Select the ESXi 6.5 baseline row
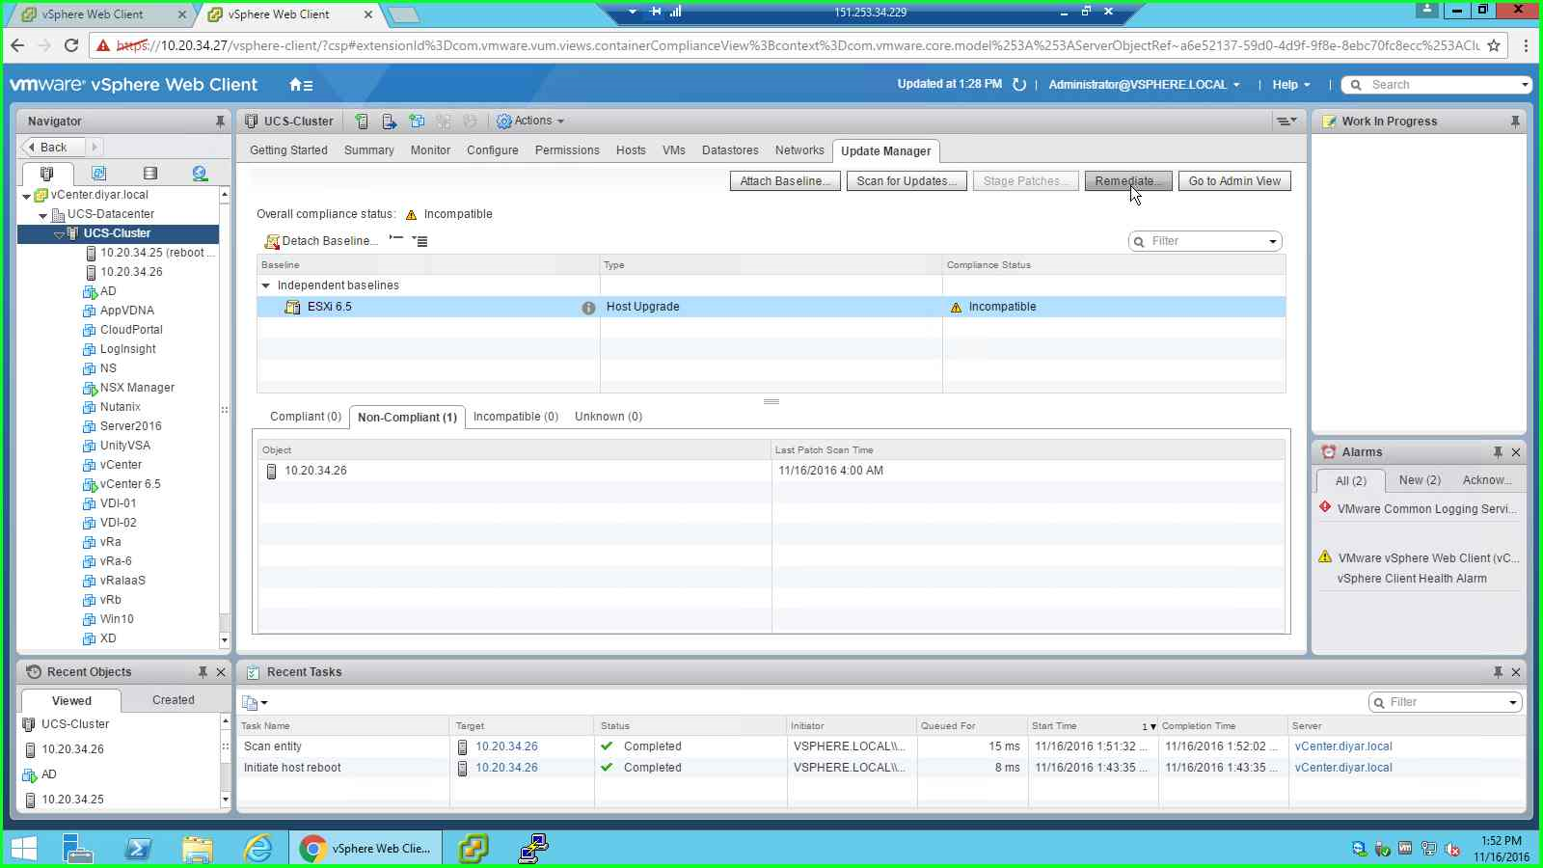The width and height of the screenshot is (1543, 868). tap(771, 307)
